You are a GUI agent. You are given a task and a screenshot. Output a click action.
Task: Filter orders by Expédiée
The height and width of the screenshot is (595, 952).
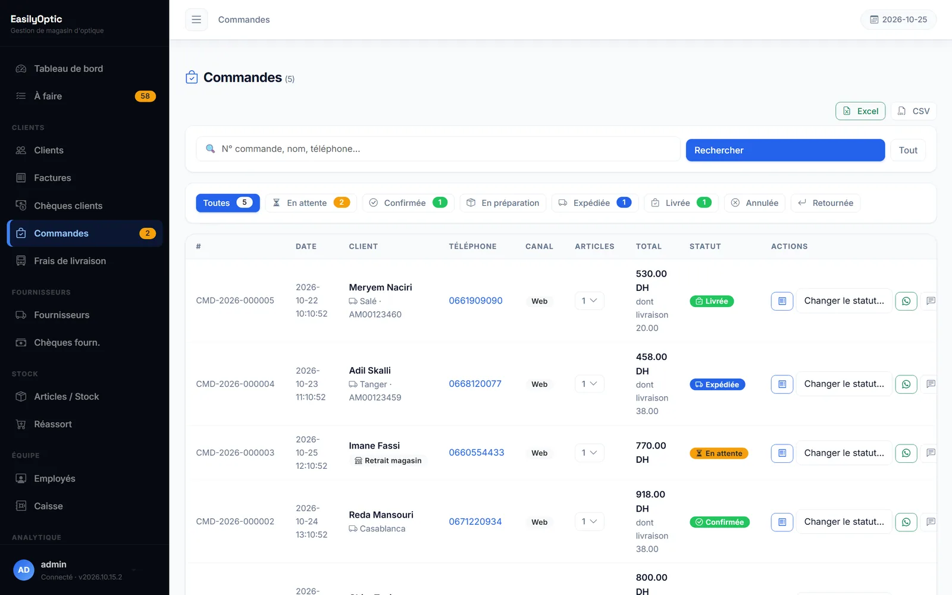point(595,203)
